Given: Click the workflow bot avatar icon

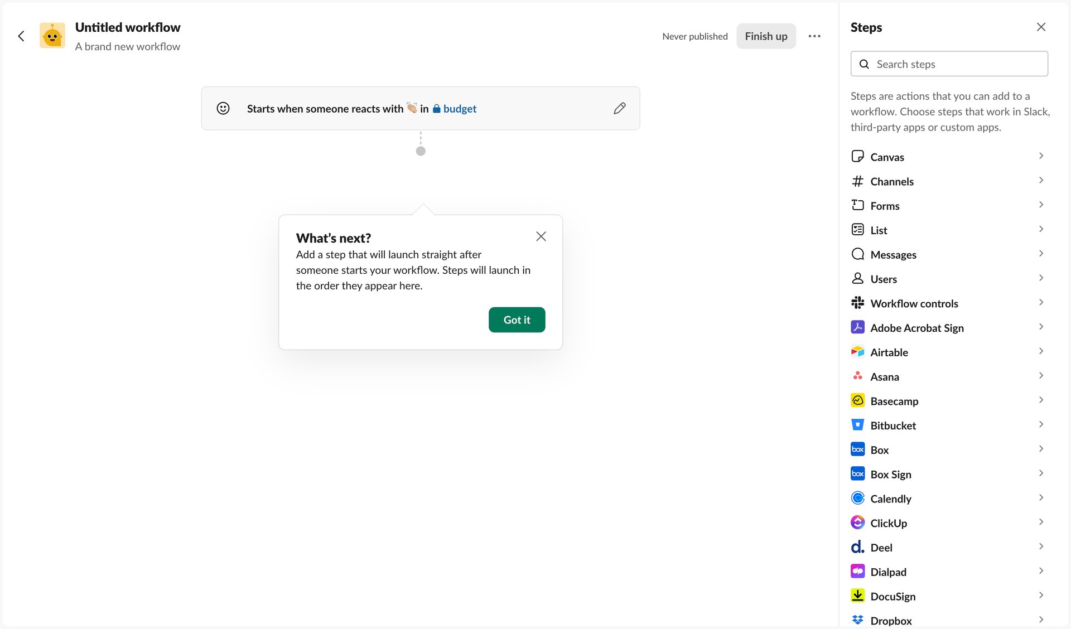Looking at the screenshot, I should coord(52,35).
